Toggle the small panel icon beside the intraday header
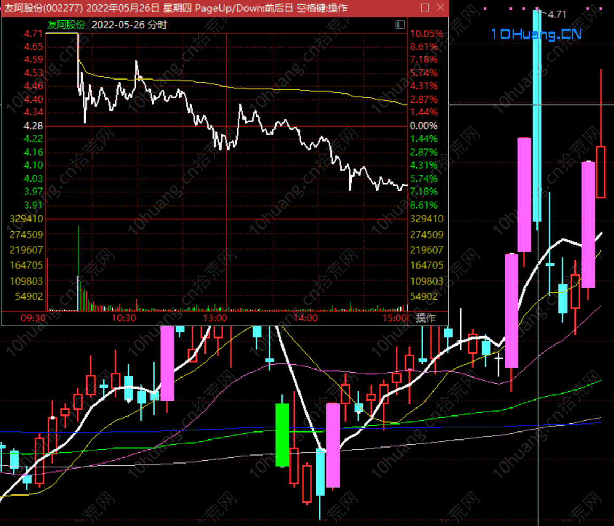Viewport: 614px width, 526px height. tap(400, 25)
